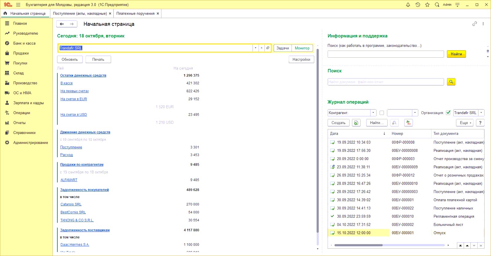This screenshot has width=491, height=256.
Task: Open Daac Hermes S.A. link
Action: click(75, 245)
